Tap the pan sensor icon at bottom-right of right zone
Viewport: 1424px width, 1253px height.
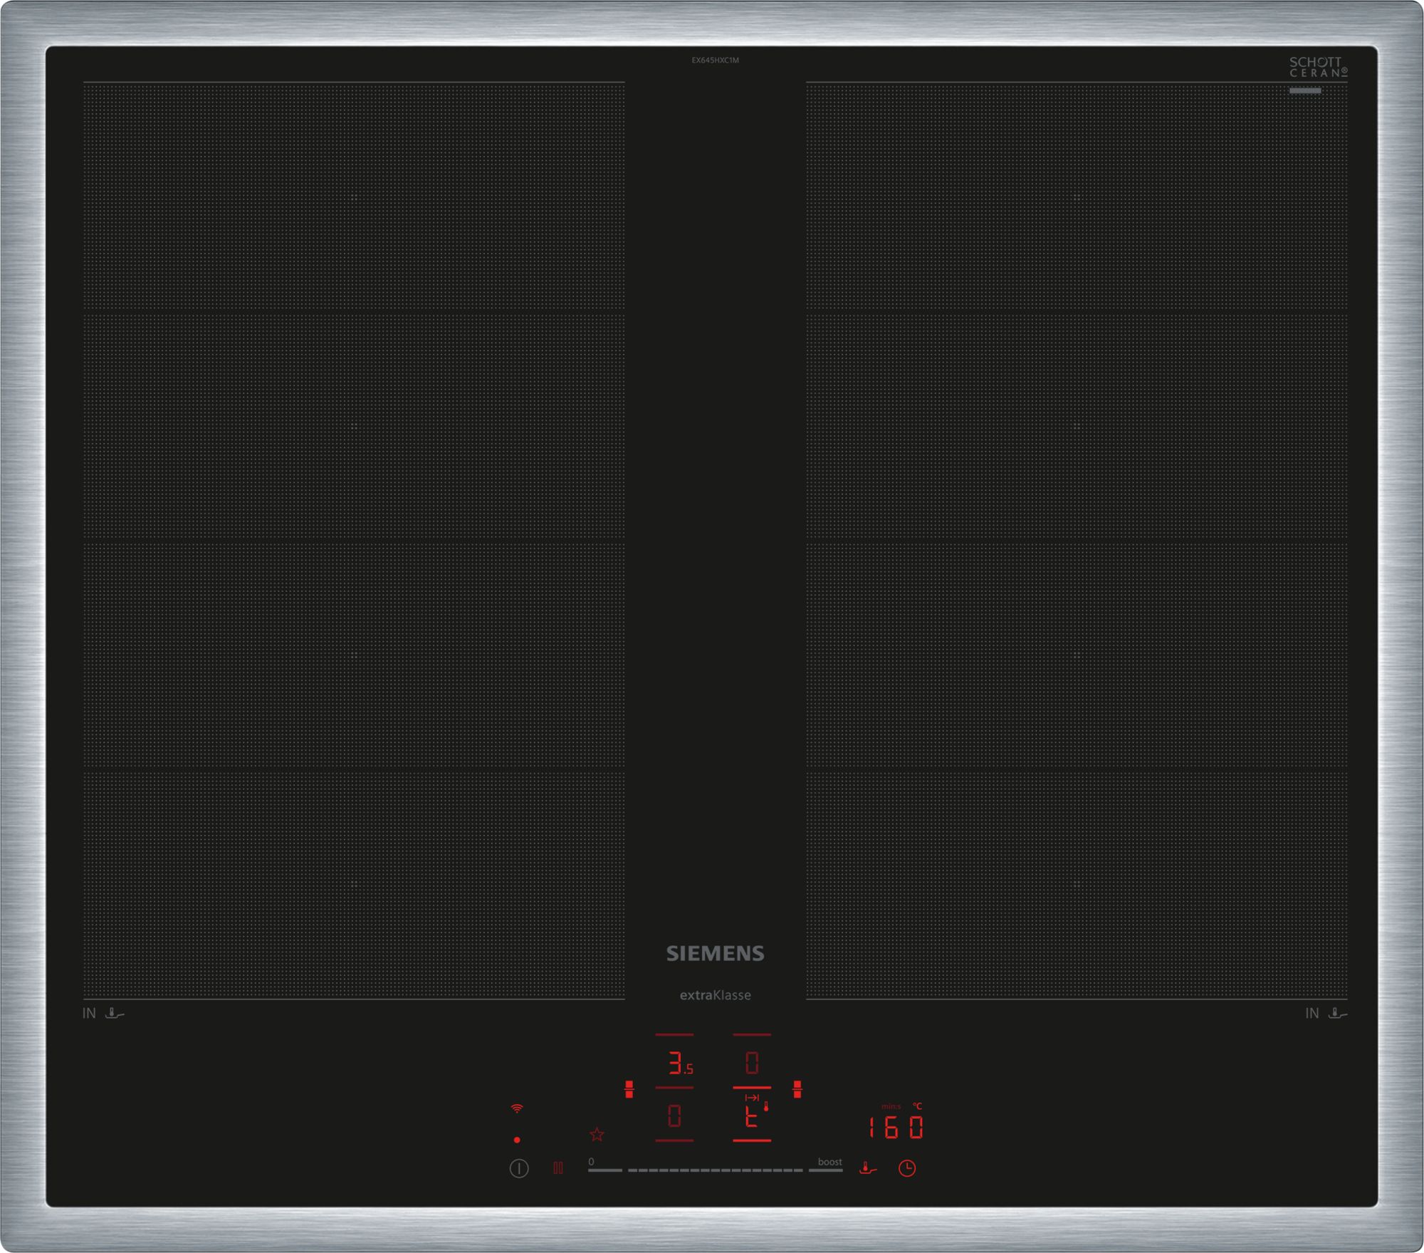pyautogui.click(x=1338, y=1013)
